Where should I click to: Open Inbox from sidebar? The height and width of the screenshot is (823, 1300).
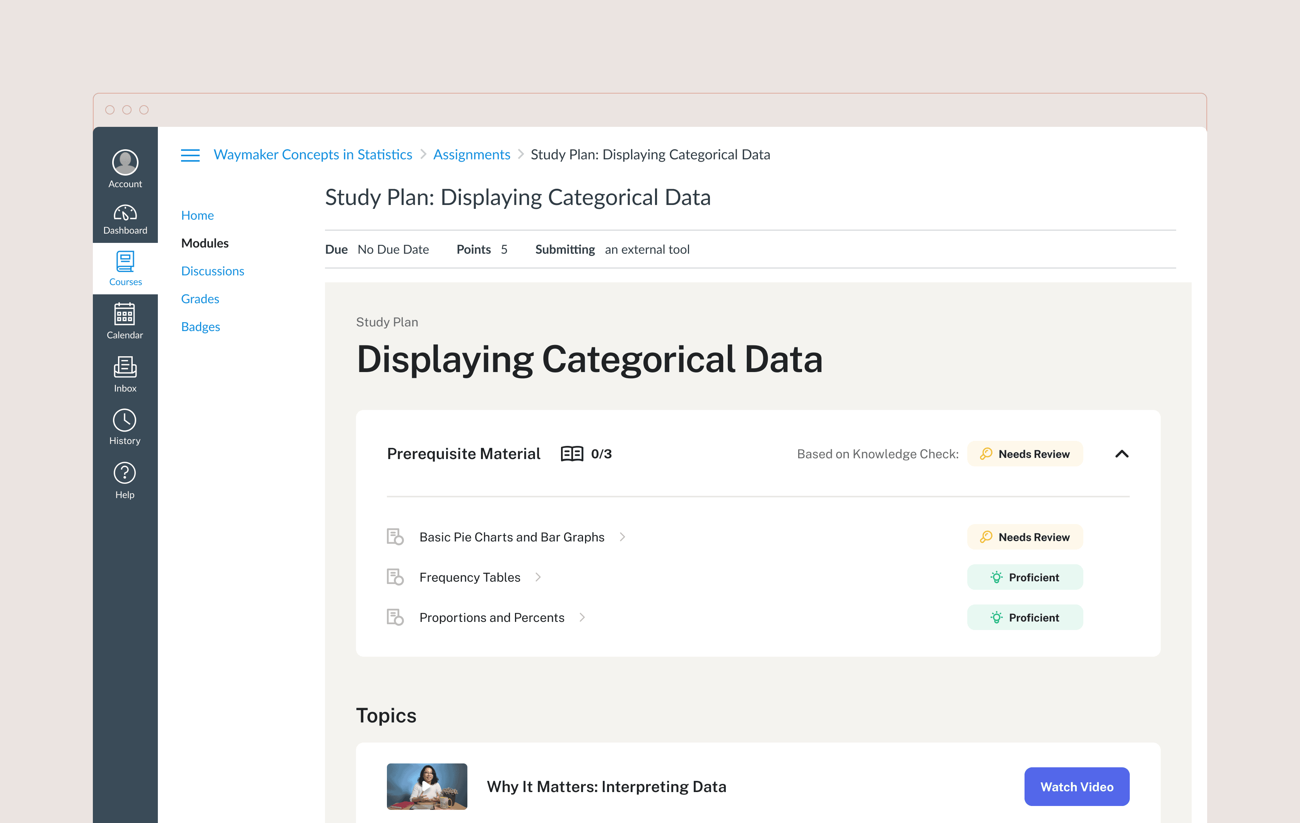[125, 367]
